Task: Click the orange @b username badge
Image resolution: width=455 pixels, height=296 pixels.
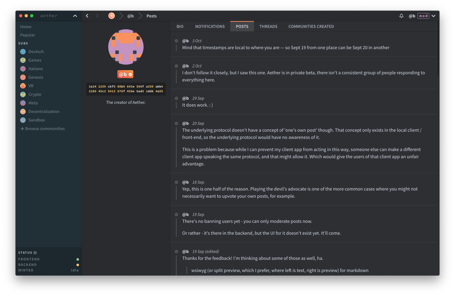Action: click(125, 75)
